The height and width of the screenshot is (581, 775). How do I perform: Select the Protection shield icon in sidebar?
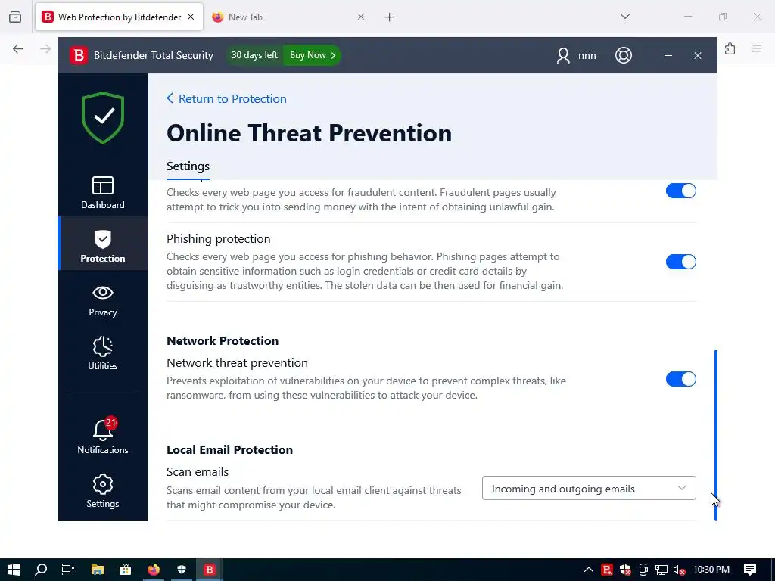(103, 240)
